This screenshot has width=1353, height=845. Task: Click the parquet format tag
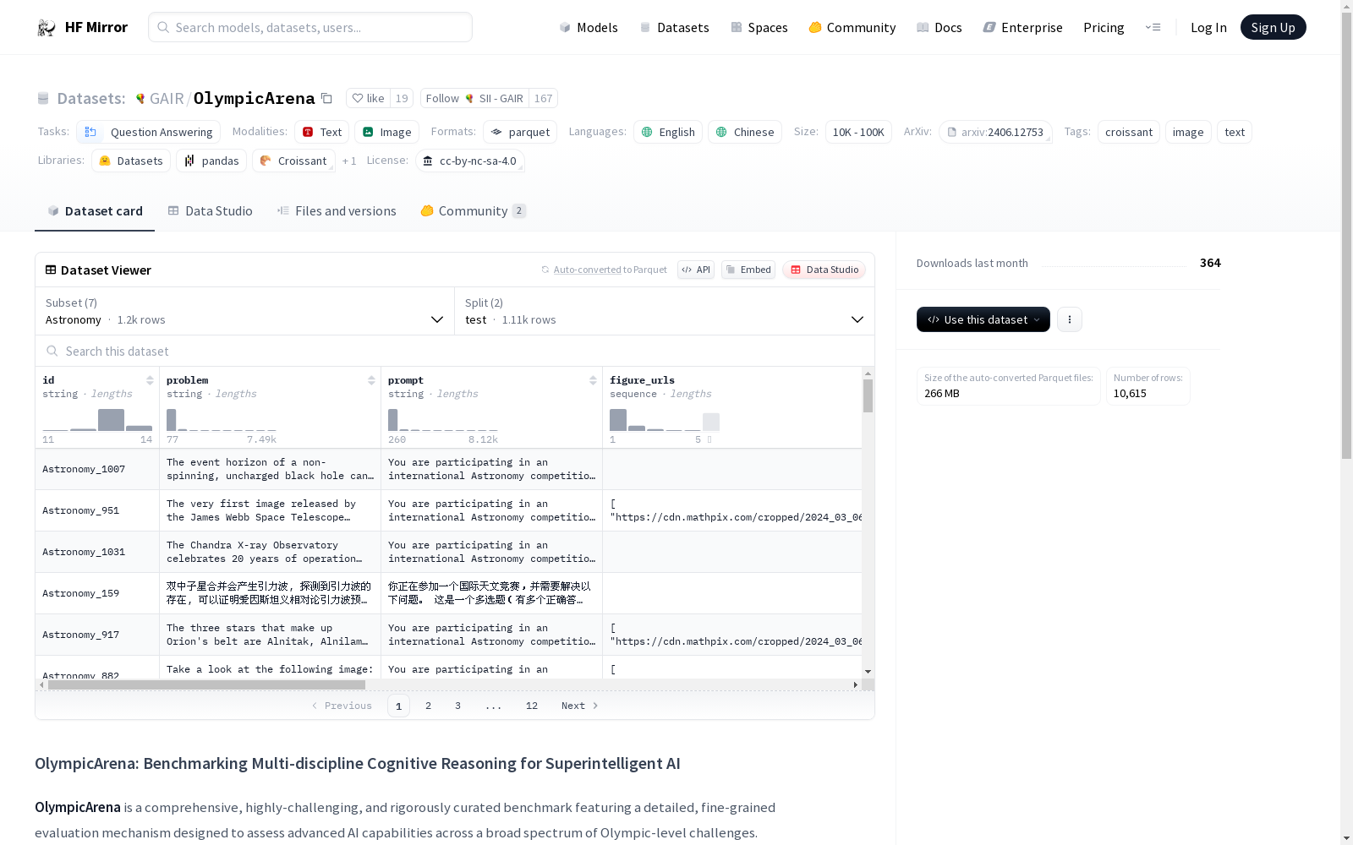click(x=520, y=132)
